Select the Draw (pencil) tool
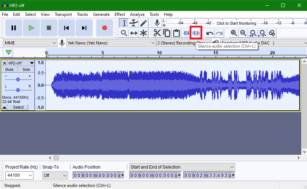This screenshot has width=307, height=189. [143, 23]
